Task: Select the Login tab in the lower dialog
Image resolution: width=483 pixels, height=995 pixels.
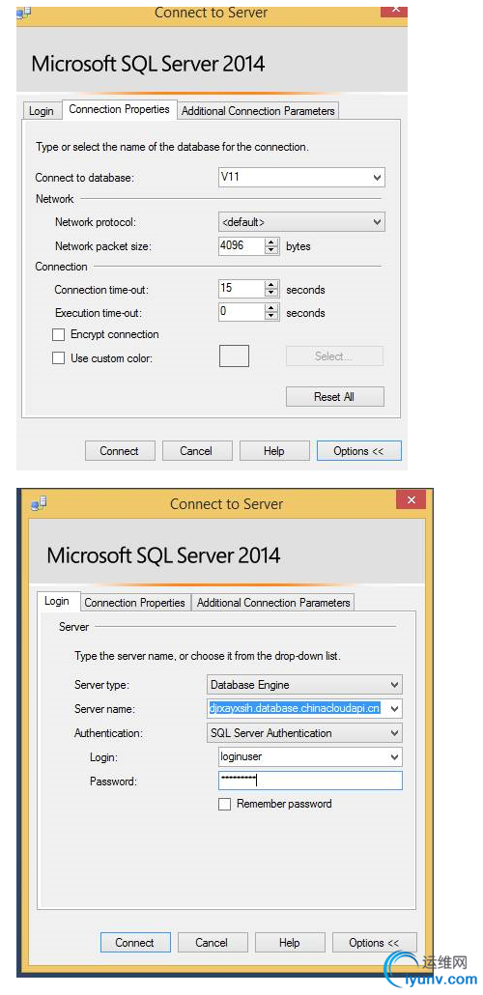Action: click(57, 601)
